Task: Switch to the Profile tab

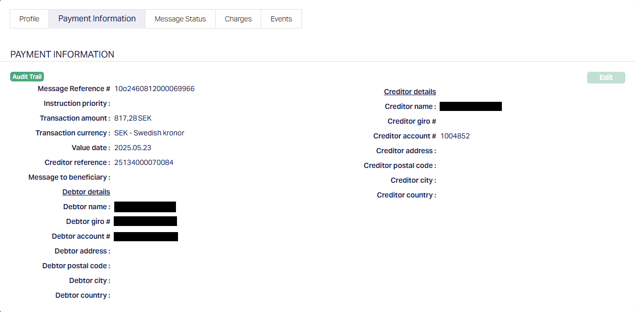Action: click(29, 19)
